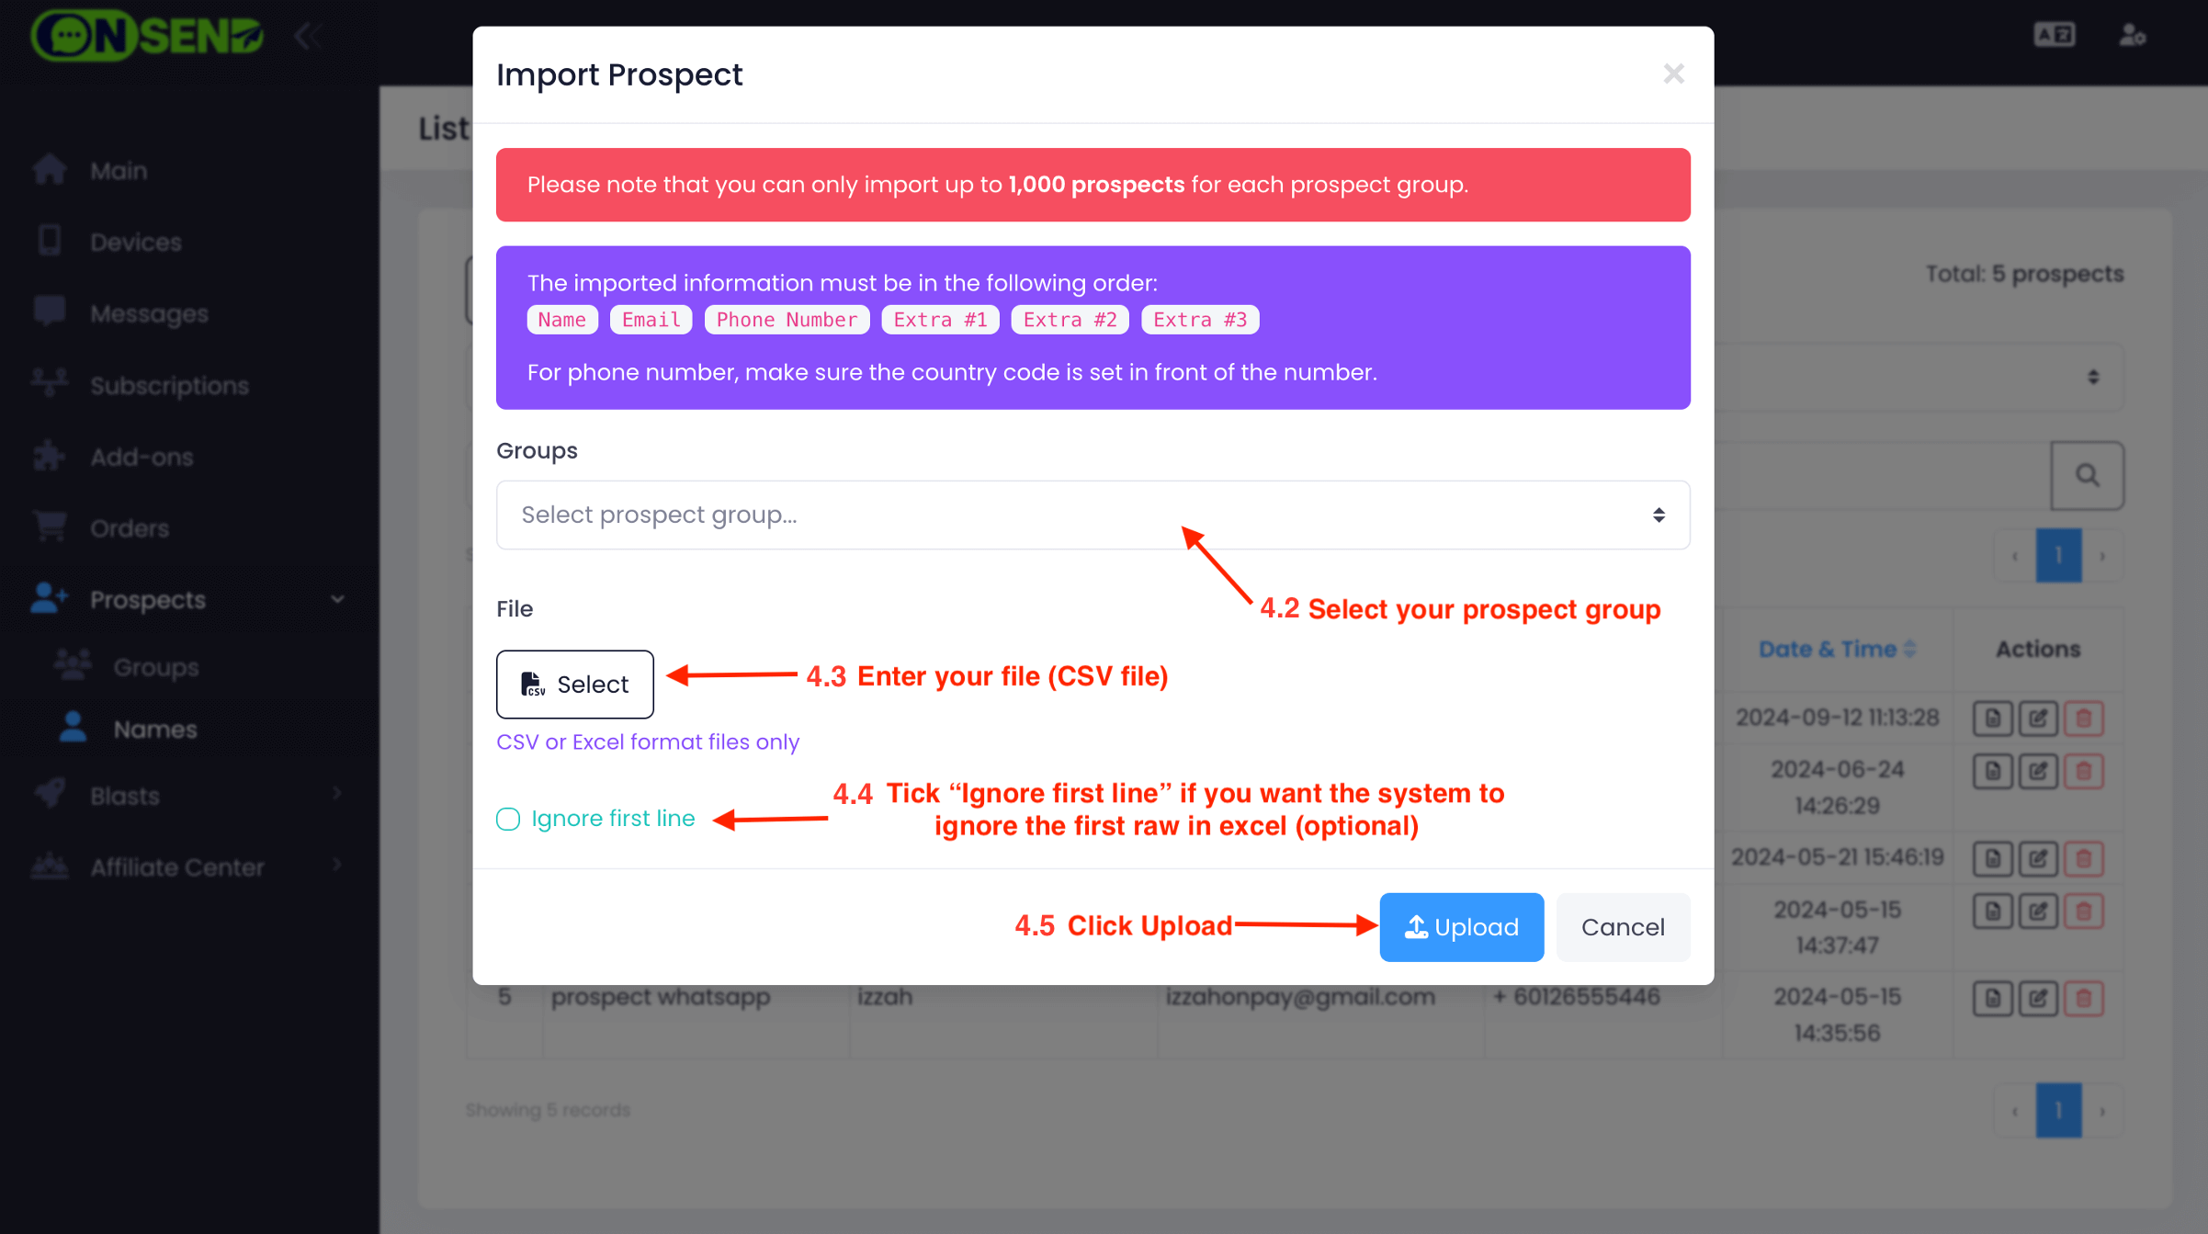The width and height of the screenshot is (2208, 1234).
Task: Click the Select CSV file button
Action: 574,685
